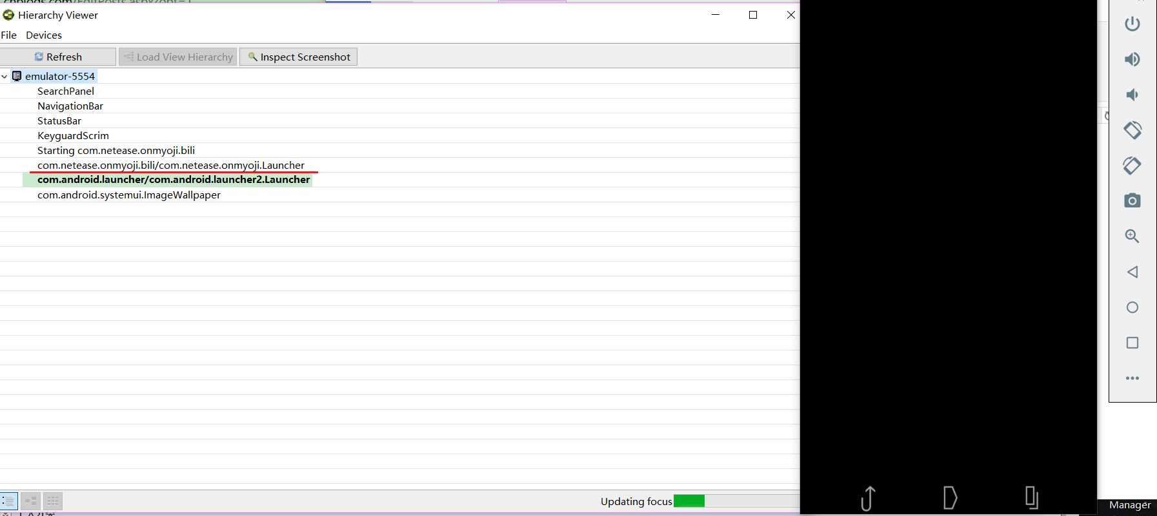
Task: Tap the emulator Home circle icon
Action: click(1132, 307)
